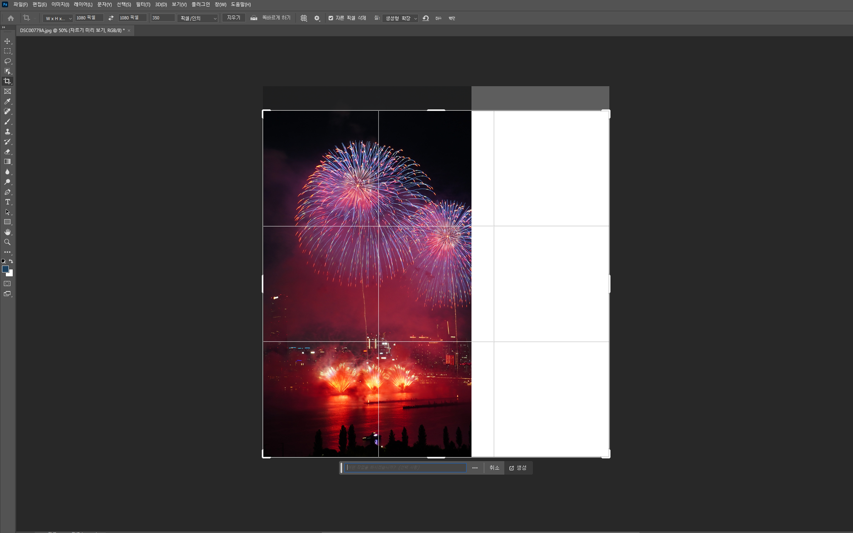Select the Brush tool
The height and width of the screenshot is (533, 853).
(7, 122)
